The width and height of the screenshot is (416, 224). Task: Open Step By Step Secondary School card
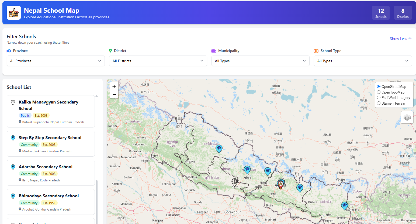point(51,144)
